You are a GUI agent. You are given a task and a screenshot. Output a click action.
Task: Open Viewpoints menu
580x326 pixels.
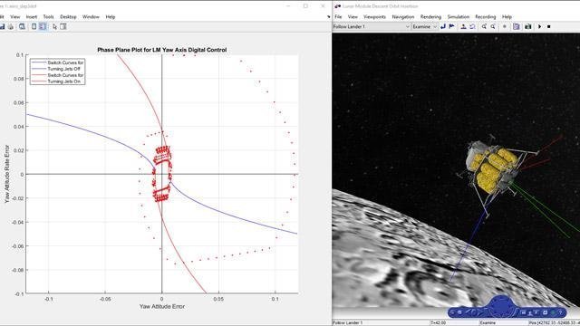coord(374,16)
